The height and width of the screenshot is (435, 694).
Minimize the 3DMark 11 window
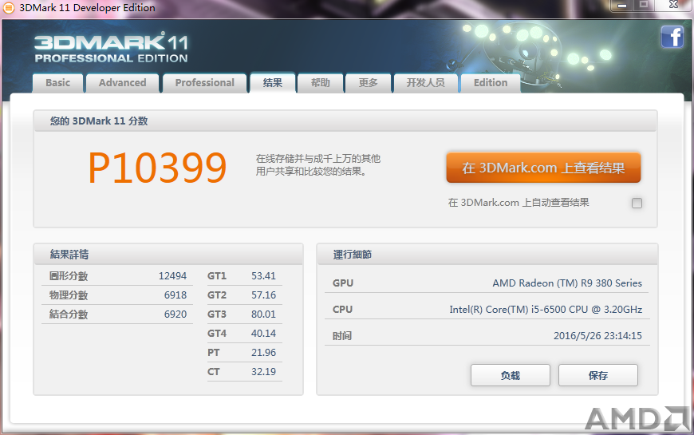(622, 6)
